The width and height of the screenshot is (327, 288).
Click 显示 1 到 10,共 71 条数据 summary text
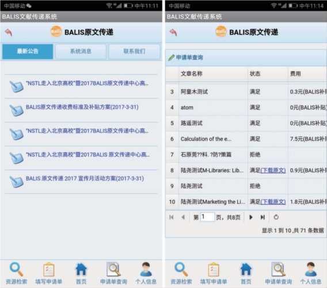[x=293, y=231]
